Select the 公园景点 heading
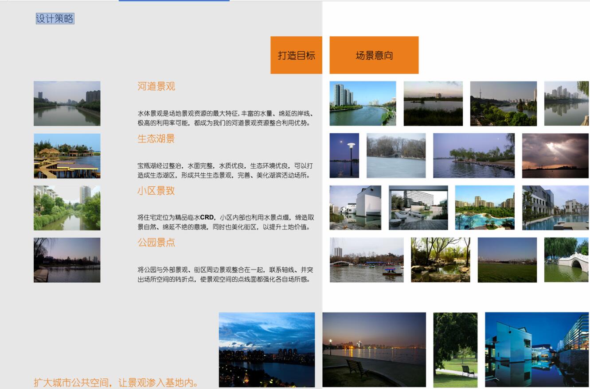The width and height of the screenshot is (590, 389). click(156, 243)
